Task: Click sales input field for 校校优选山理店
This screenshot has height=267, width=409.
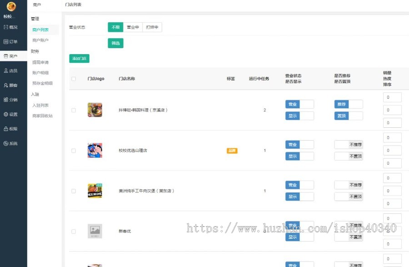Action: click(392, 137)
